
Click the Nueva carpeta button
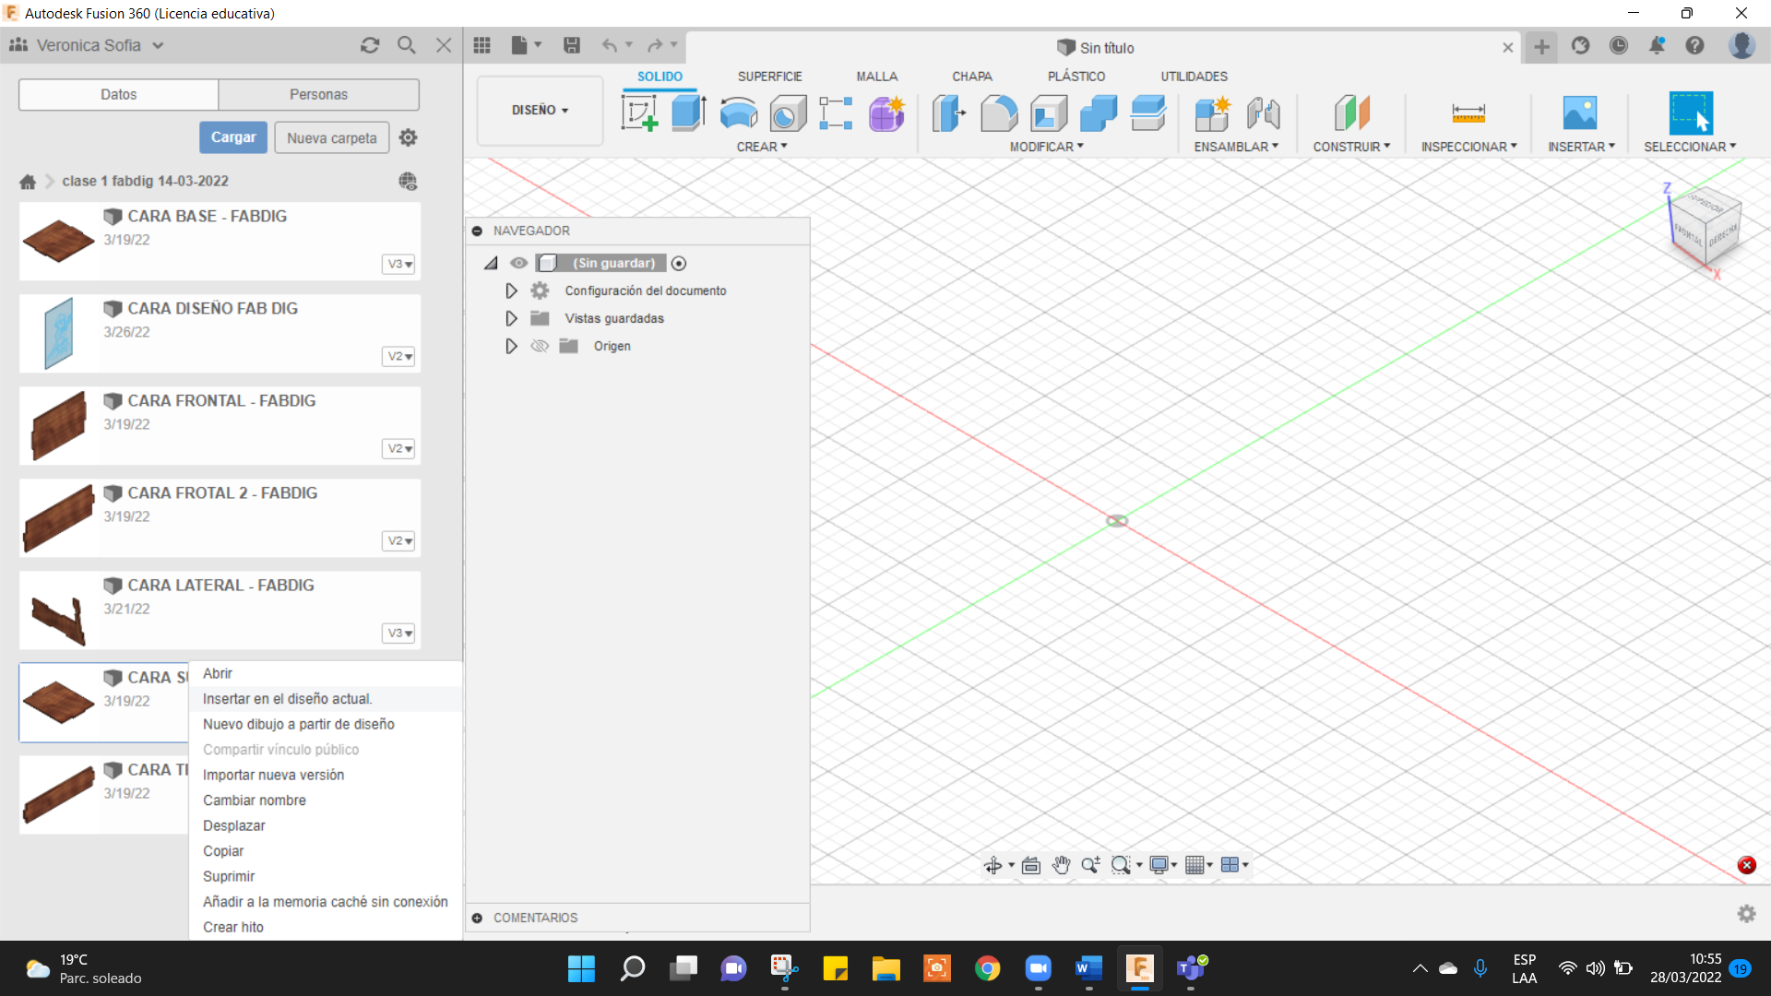click(x=331, y=137)
